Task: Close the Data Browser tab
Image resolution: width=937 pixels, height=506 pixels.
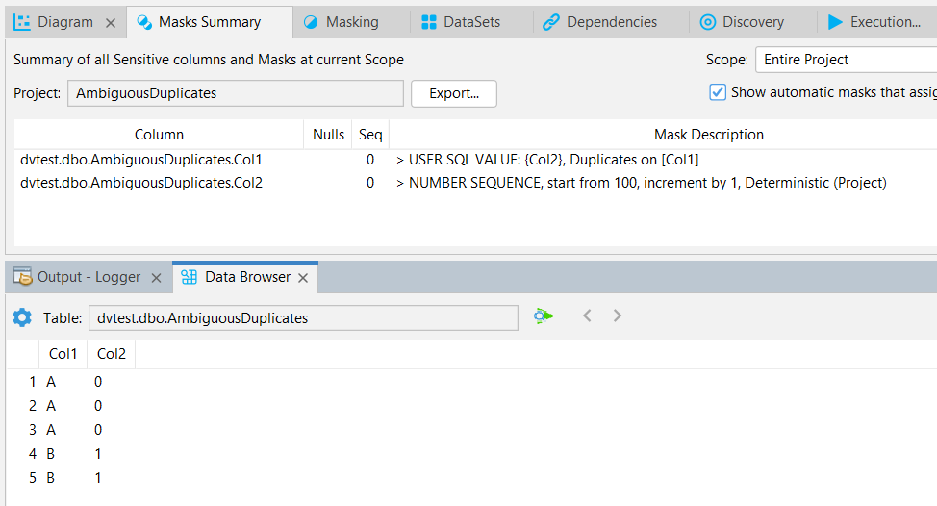Action: 303,278
